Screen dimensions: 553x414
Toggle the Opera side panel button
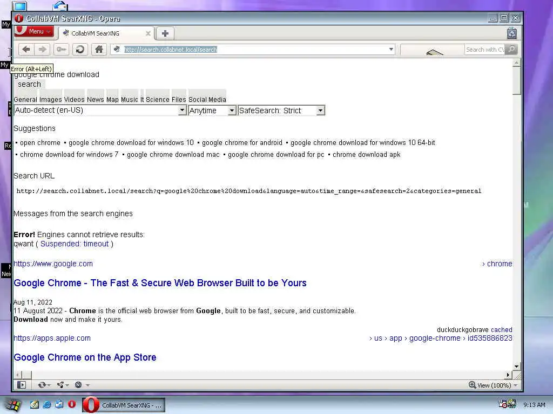pyautogui.click(x=22, y=385)
